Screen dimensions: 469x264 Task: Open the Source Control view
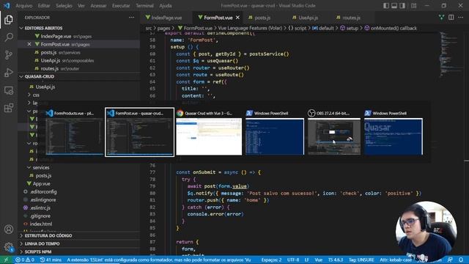coord(9,55)
